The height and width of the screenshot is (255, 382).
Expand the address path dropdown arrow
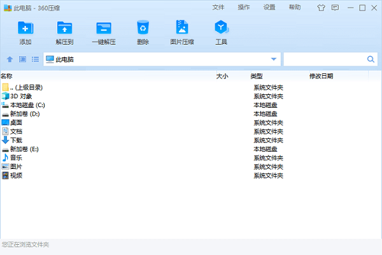point(274,59)
